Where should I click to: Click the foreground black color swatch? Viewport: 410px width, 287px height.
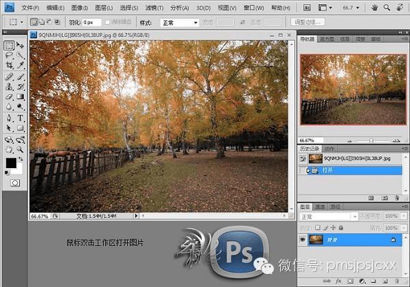[11, 163]
